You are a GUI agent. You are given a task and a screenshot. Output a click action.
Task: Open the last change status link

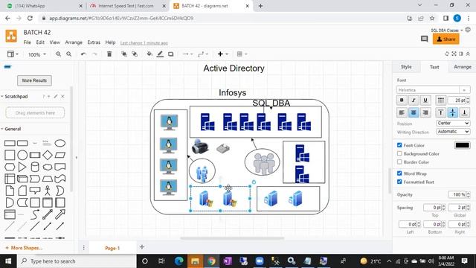point(144,43)
